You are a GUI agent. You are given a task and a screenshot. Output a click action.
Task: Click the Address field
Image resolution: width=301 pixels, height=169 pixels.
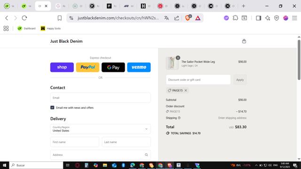[x=100, y=155]
